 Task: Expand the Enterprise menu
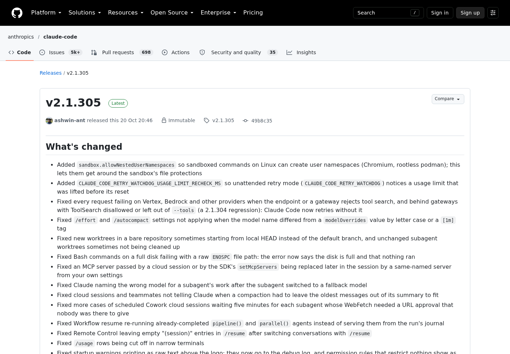(219, 13)
